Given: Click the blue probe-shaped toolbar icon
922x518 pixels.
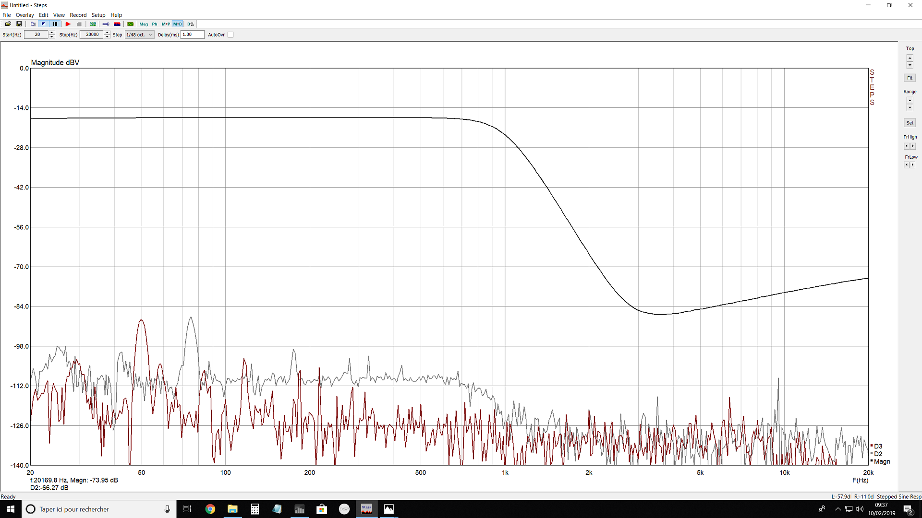Looking at the screenshot, I should click(x=106, y=24).
